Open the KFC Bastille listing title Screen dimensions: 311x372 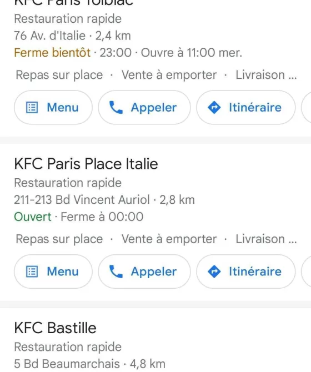click(x=55, y=328)
